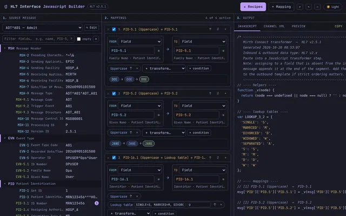
Task: Pick source field icon beside FROM PID-5.1
Action: coord(158,51)
